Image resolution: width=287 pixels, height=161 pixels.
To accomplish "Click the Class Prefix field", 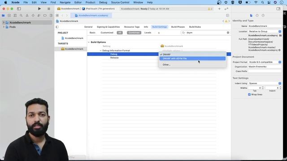I will pyautogui.click(x=265, y=71).
